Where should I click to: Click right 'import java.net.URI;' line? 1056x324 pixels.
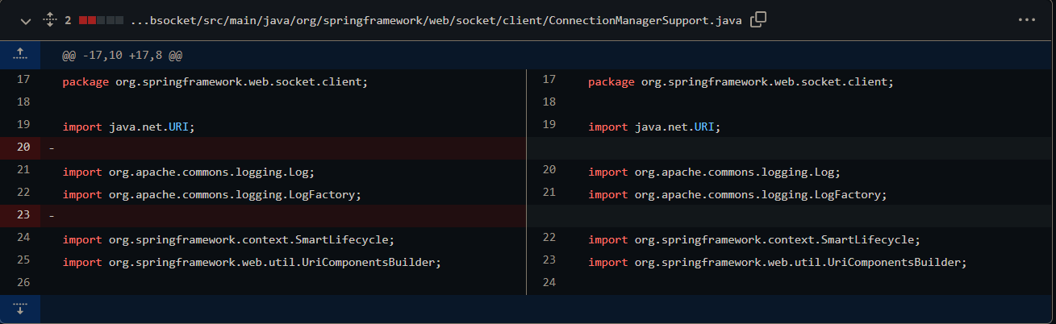pyautogui.click(x=655, y=127)
